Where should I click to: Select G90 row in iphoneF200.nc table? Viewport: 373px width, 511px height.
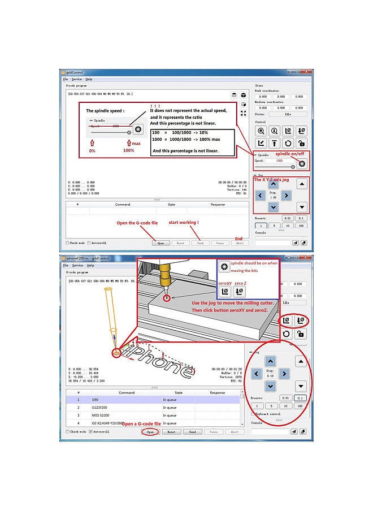coord(153,400)
